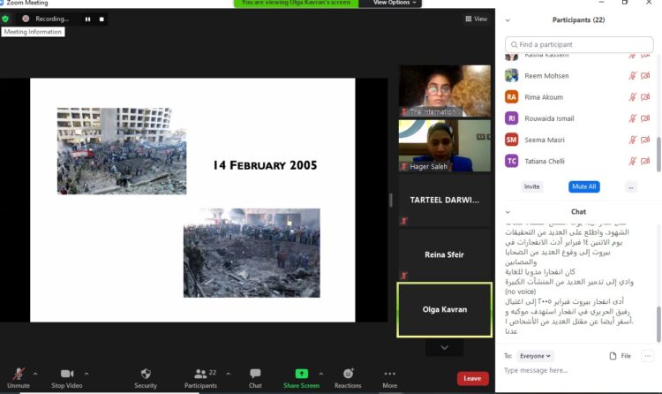662x394 pixels.
Task: Open the More menu in the toolbar
Action: pyautogui.click(x=389, y=375)
